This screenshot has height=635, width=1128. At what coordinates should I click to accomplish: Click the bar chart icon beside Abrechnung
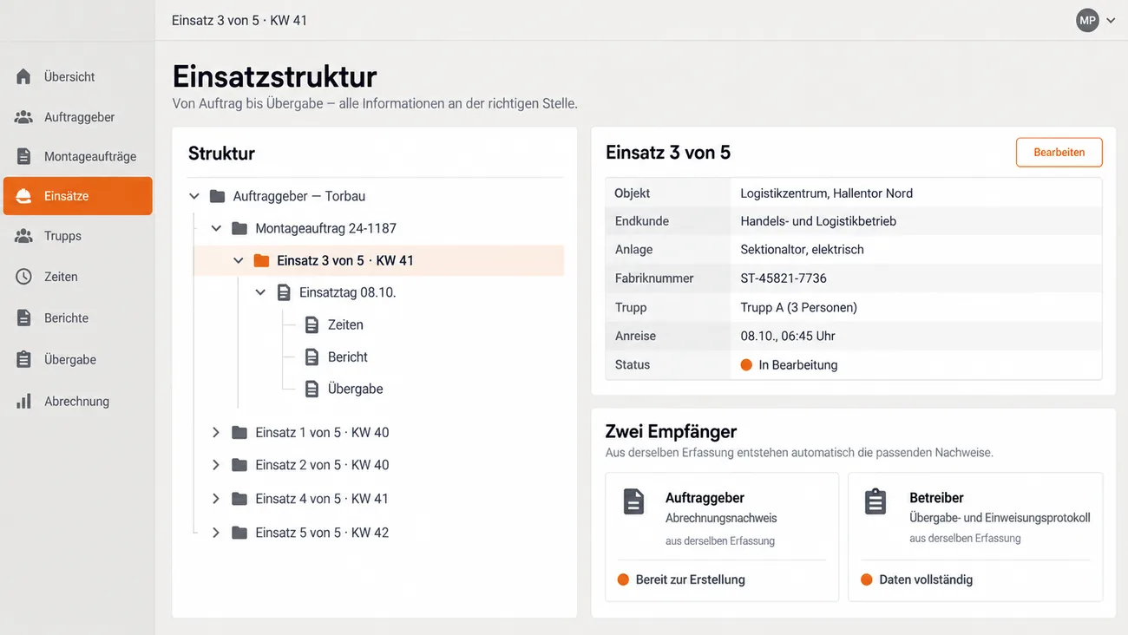[x=24, y=401]
